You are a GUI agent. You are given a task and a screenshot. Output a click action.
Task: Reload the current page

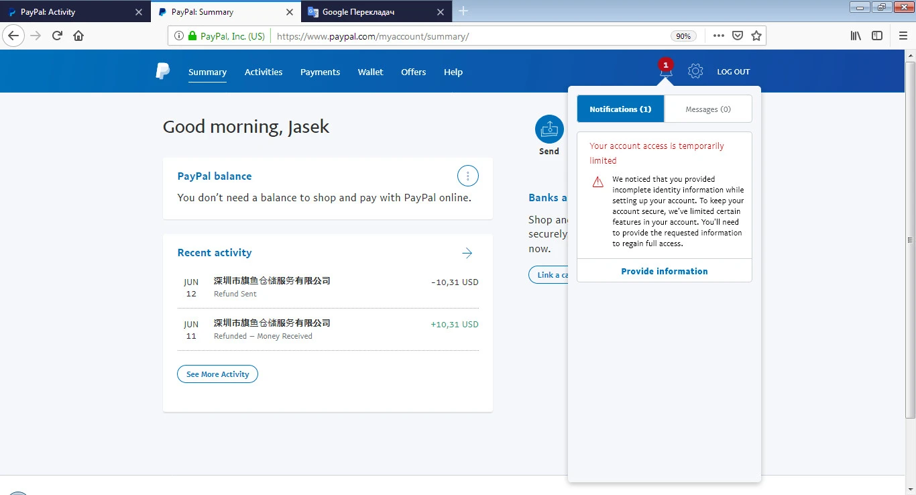click(57, 36)
